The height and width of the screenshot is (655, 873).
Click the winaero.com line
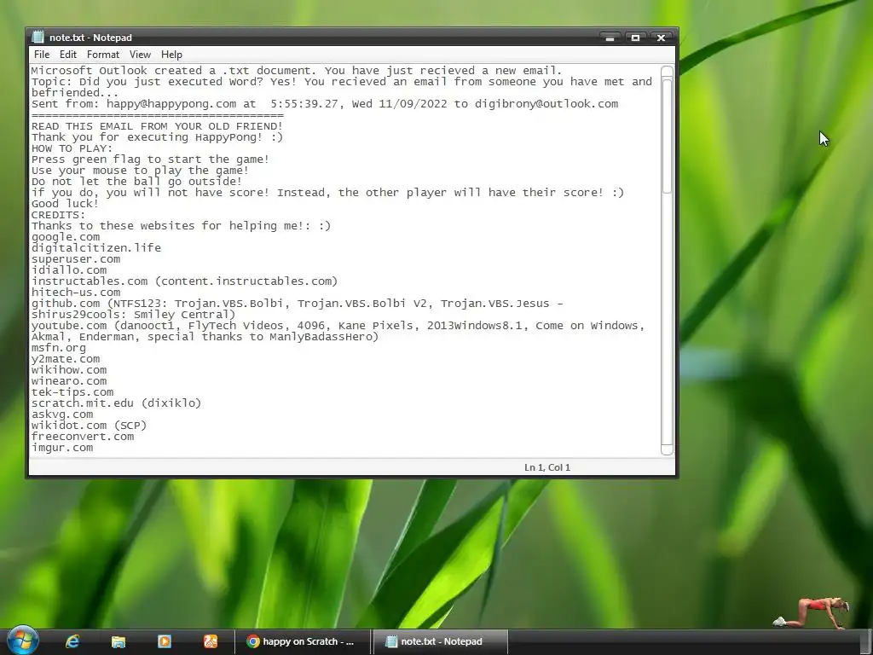pos(69,381)
